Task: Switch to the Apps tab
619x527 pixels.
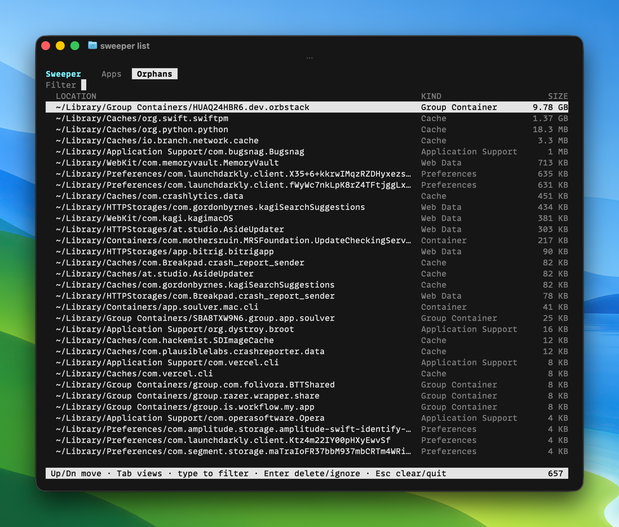Action: click(111, 74)
